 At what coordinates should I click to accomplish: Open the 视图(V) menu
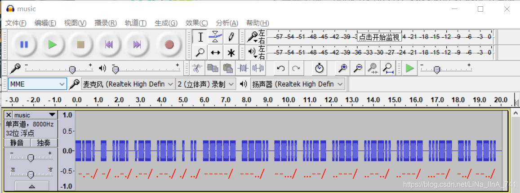pos(75,23)
